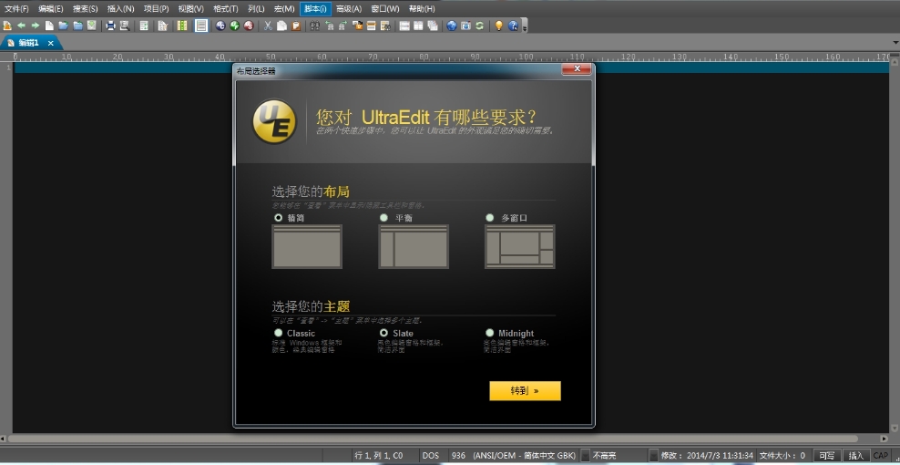Click the back arrow toolbar icon

point(21,26)
